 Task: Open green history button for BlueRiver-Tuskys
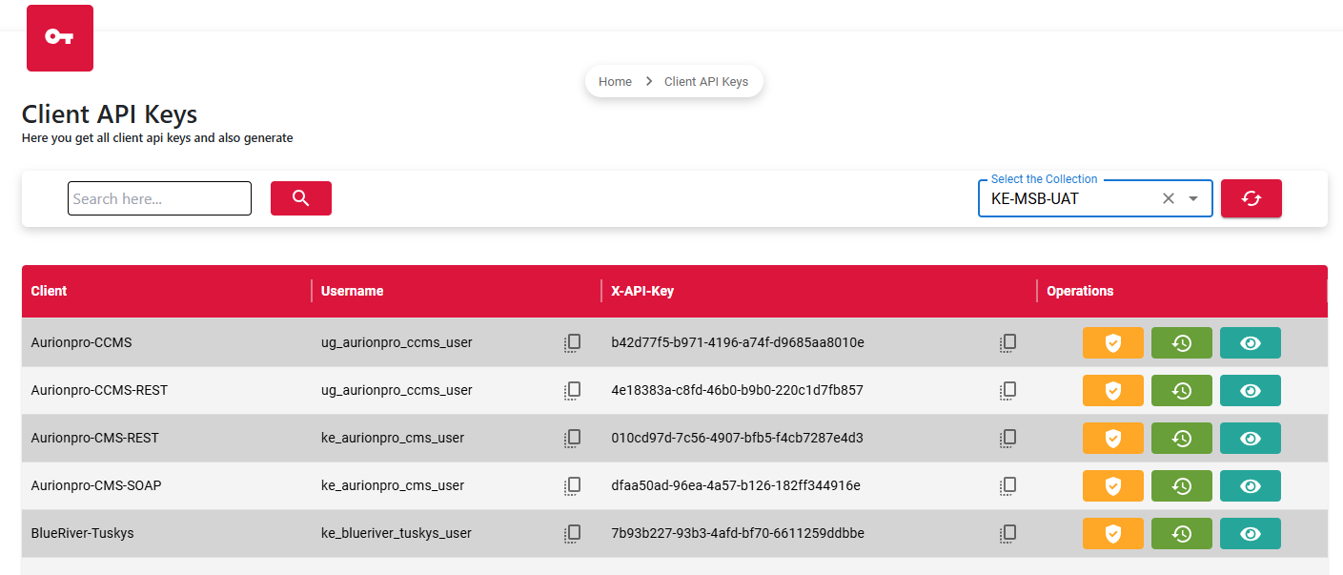[1182, 533]
